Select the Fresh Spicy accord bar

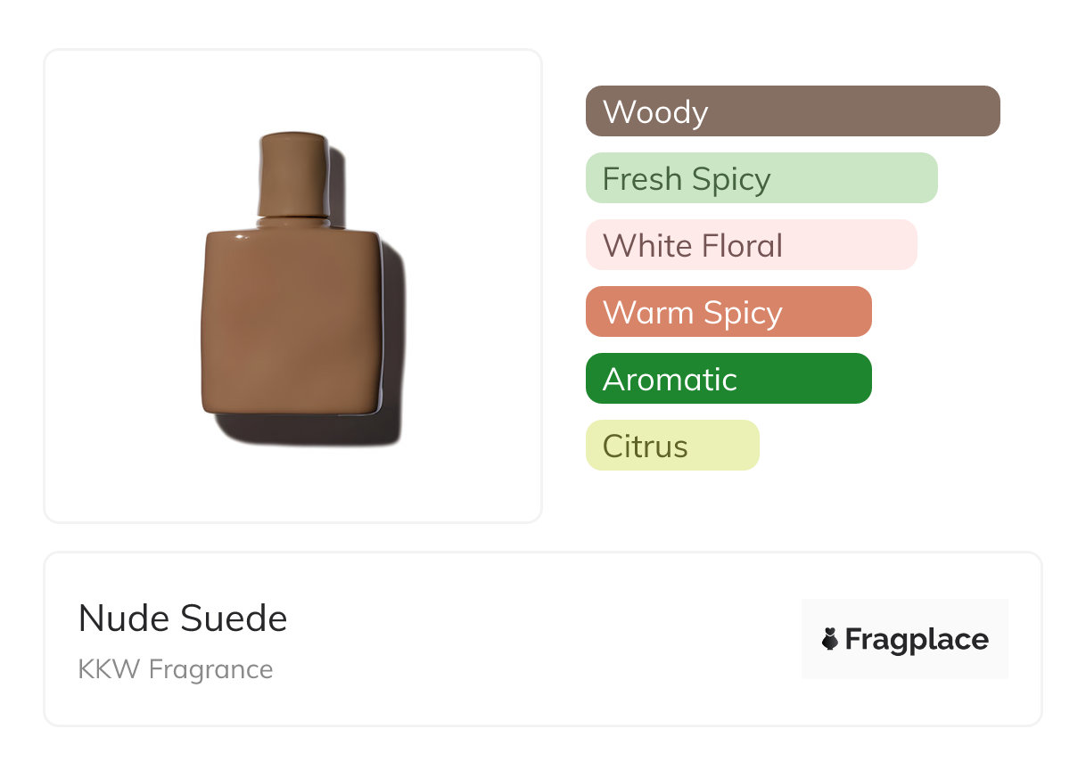[761, 178]
